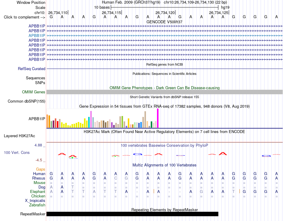Click the hg19 text beside the scale bar

pyautogui.click(x=225, y=7)
